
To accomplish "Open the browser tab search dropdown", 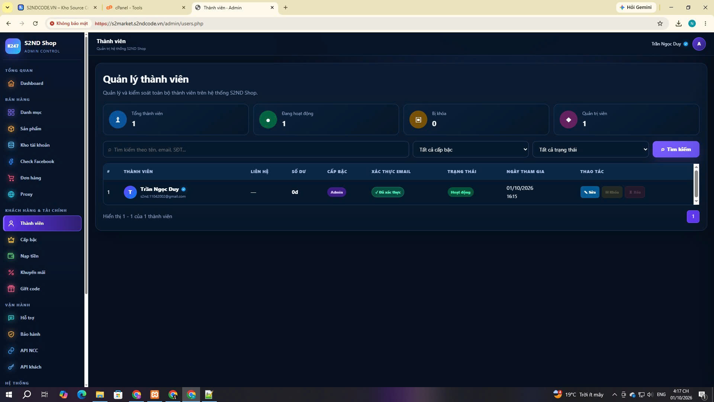I will click(x=7, y=7).
